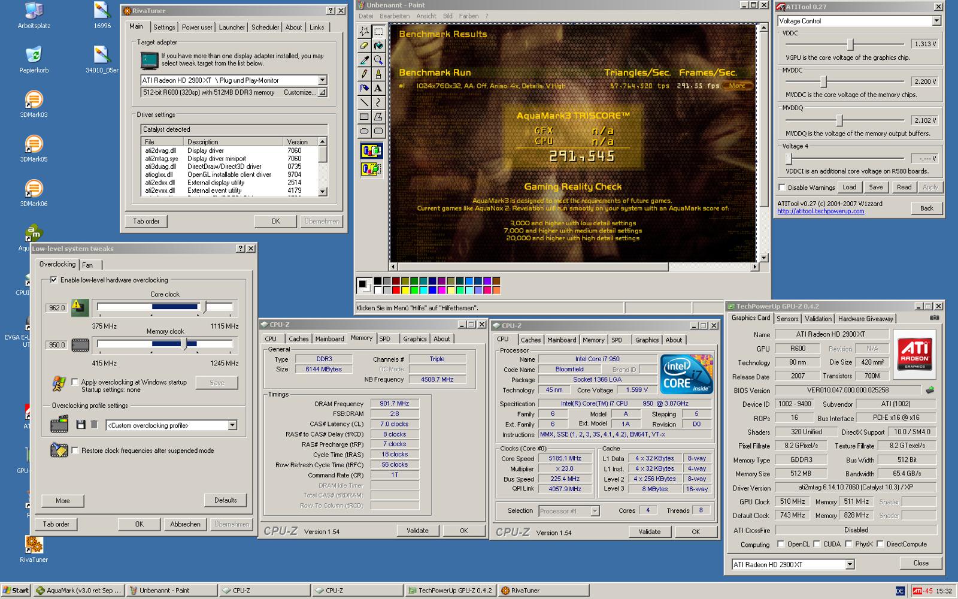Open GPU-Z graphics card selector dropdown
Screen dimensions: 958x599
coord(850,564)
